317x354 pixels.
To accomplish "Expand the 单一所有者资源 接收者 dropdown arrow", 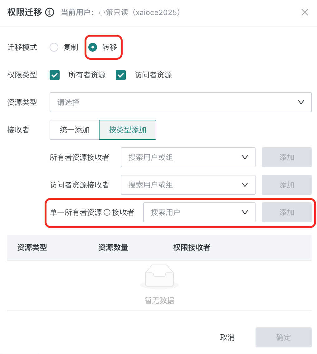I will tap(245, 212).
